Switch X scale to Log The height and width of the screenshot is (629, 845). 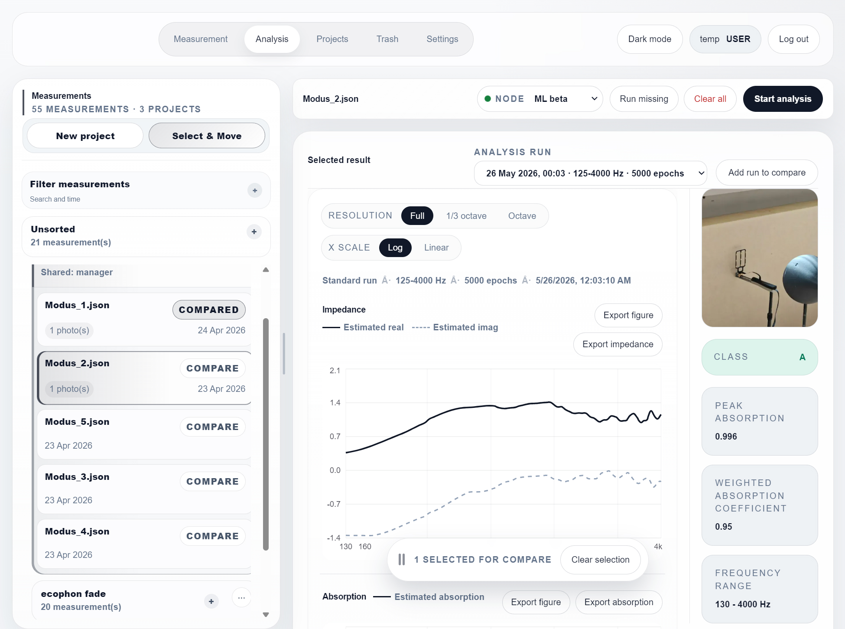pos(395,248)
